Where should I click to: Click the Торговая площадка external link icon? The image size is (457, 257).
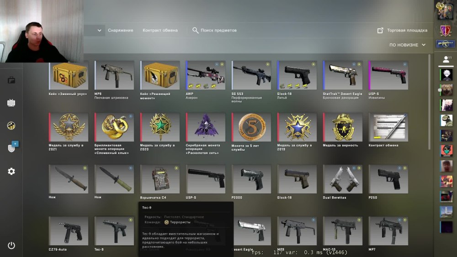[380, 30]
